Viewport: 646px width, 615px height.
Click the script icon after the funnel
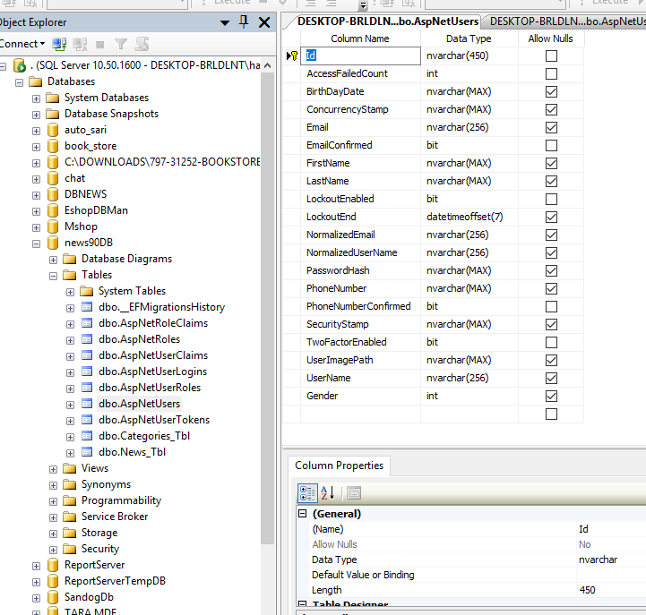142,44
